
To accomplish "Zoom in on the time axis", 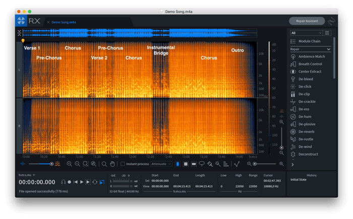I will (x=70, y=164).
